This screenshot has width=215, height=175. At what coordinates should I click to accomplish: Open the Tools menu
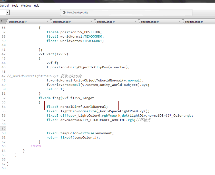coord(15,6)
